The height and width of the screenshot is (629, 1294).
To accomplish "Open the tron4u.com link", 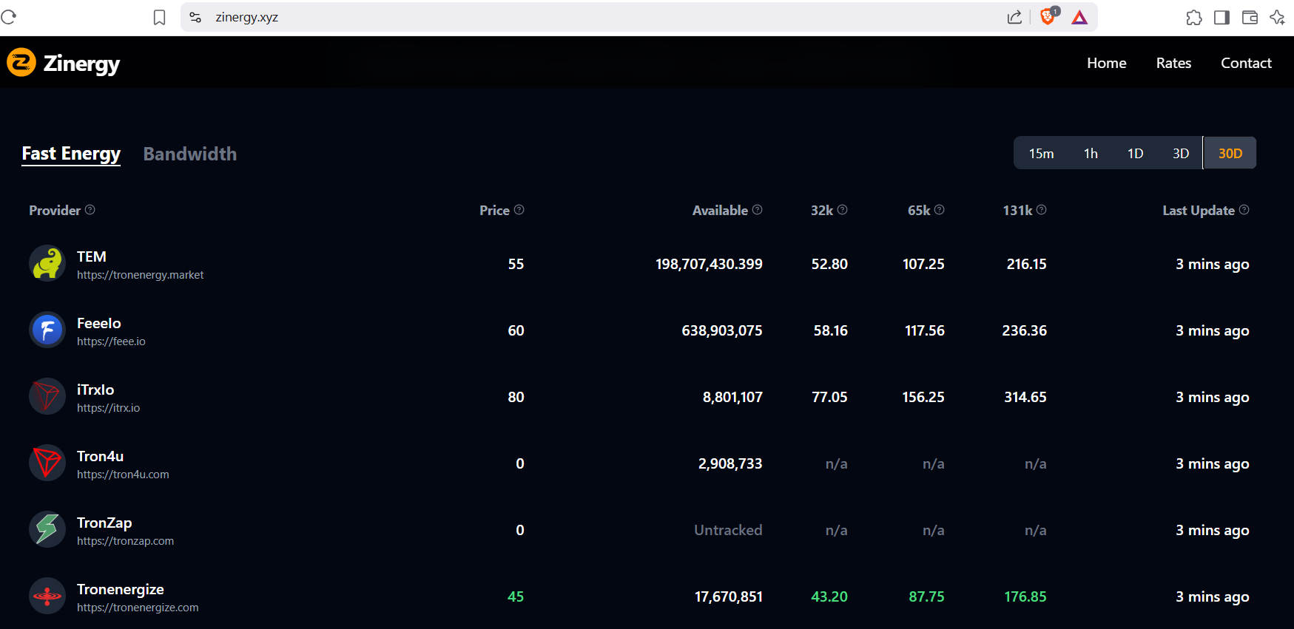I will [123, 475].
